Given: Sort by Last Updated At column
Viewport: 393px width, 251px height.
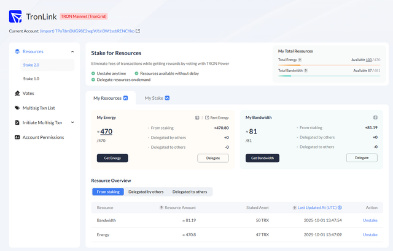Looking at the screenshot, I should 320,208.
